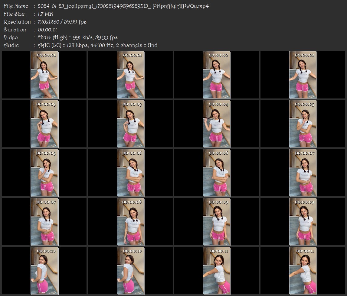
Task: Click the 'Resolution' label
Action: point(17,22)
